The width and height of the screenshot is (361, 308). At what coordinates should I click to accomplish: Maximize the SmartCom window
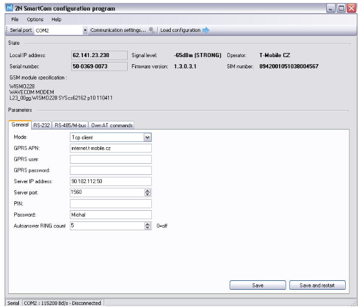click(341, 8)
